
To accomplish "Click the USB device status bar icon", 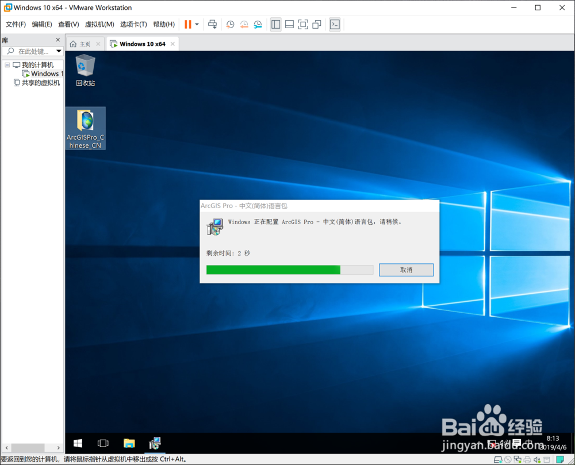I will point(547,459).
